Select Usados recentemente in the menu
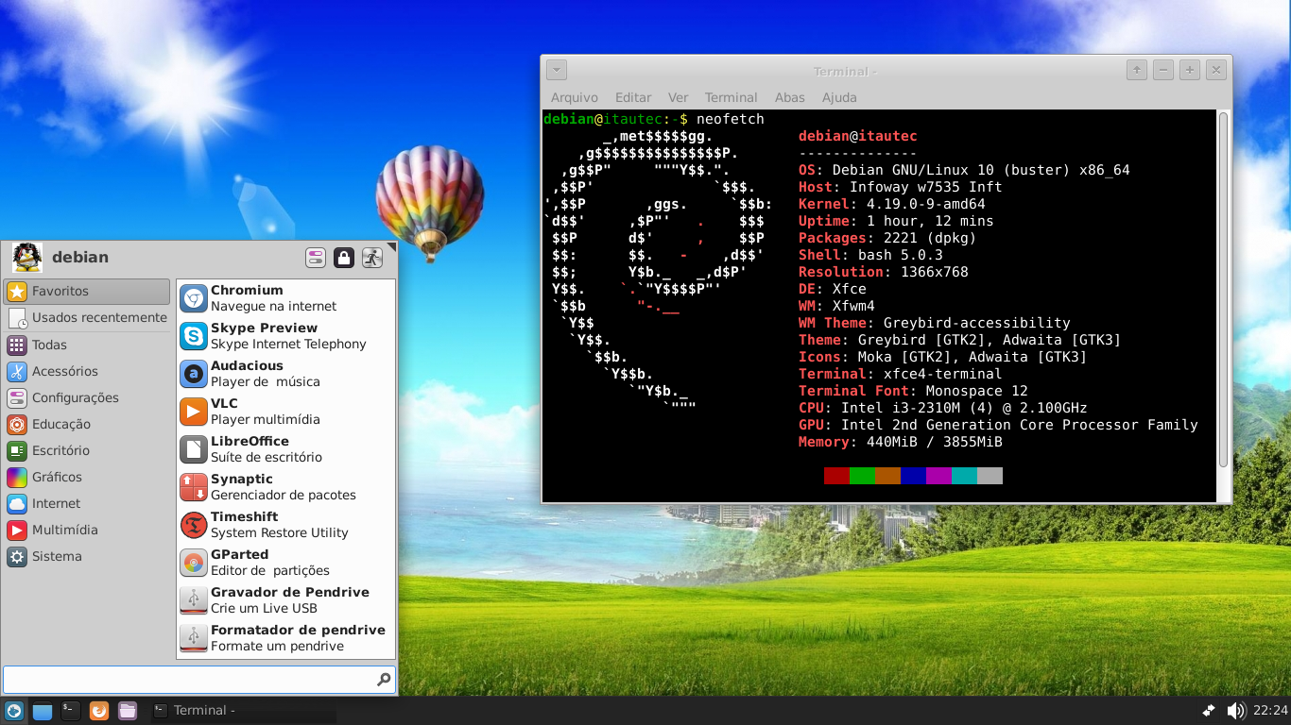Screen dimensions: 1291x725 coord(86,317)
